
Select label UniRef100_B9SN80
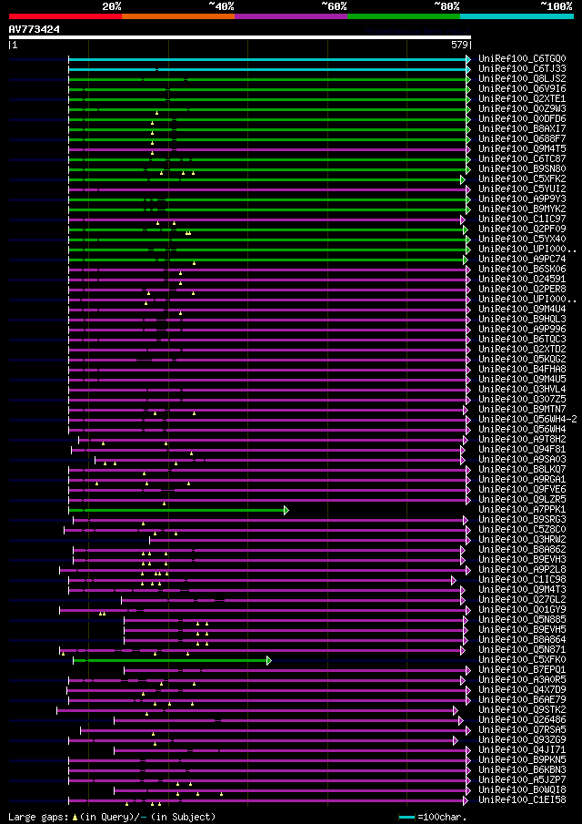[x=522, y=169]
